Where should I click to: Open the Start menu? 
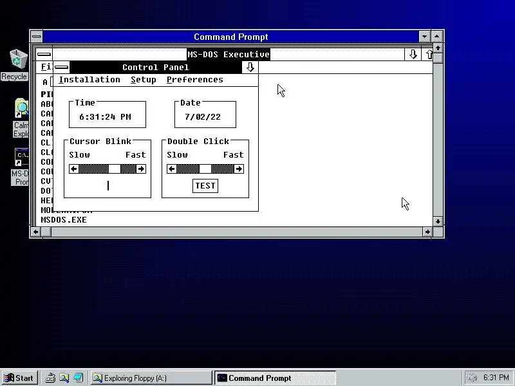coord(19,378)
